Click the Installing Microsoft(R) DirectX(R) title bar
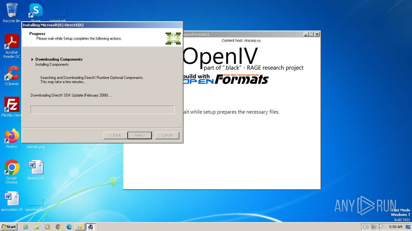Screen dimensions: 412x231 pos(102,25)
